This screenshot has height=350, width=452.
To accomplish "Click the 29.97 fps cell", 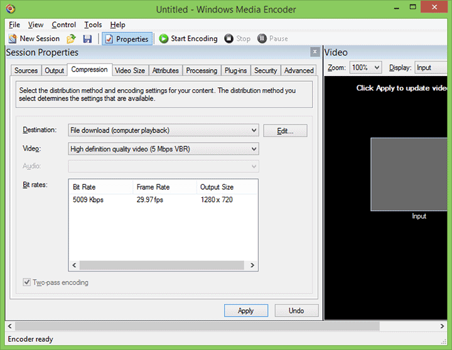I will coord(150,200).
